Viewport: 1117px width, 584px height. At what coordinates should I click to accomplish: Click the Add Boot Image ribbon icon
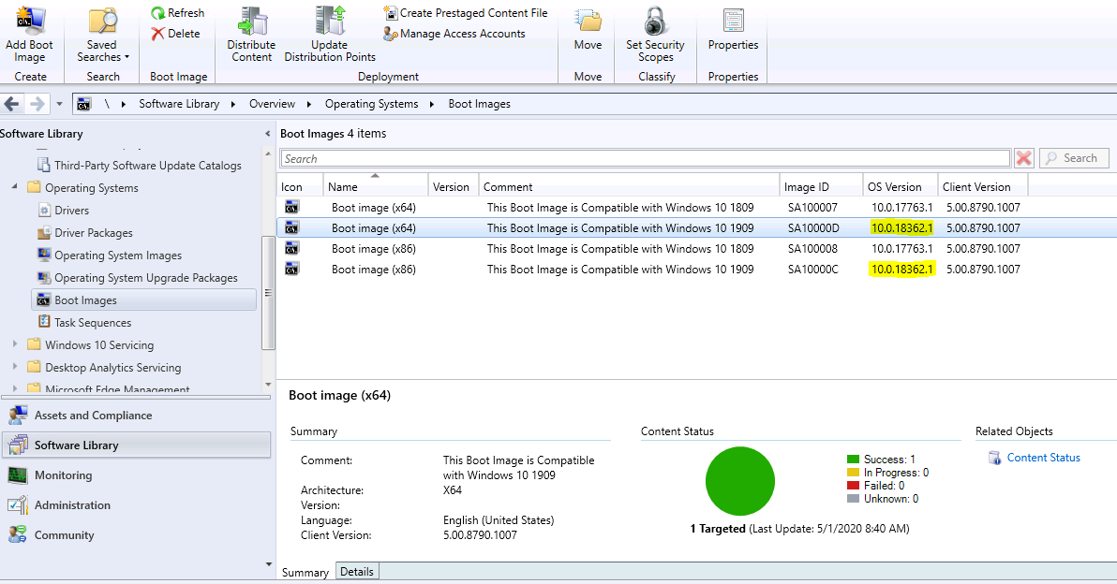[29, 21]
